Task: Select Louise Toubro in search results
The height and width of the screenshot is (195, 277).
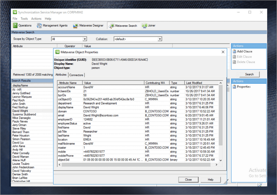Action: click(x=21, y=164)
